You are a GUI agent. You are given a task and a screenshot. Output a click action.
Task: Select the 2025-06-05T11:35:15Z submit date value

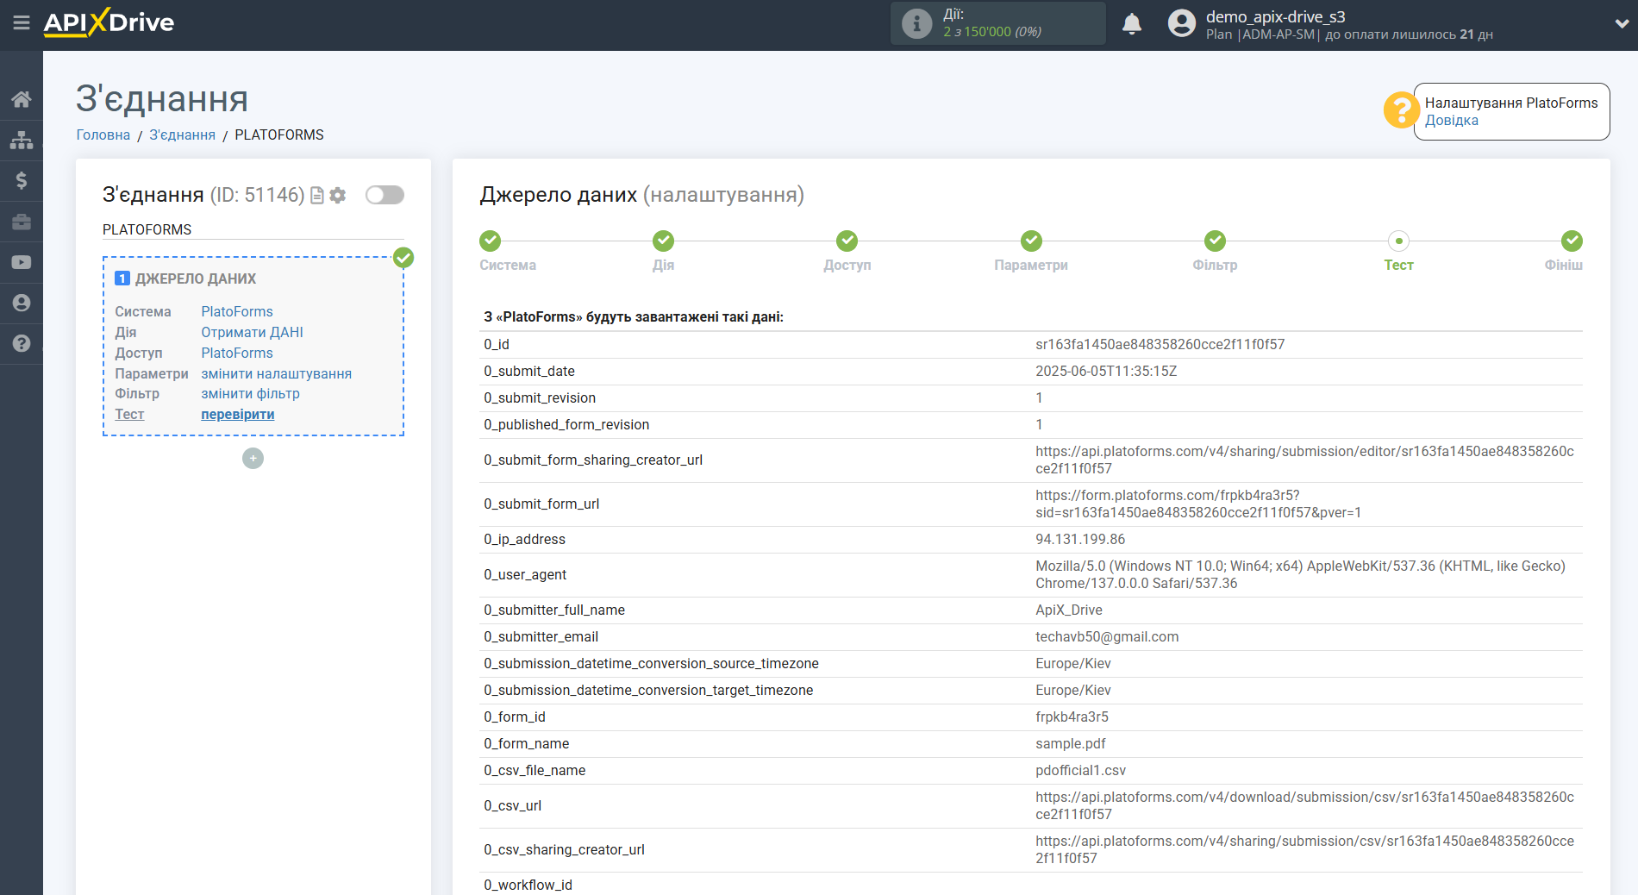(x=1106, y=372)
